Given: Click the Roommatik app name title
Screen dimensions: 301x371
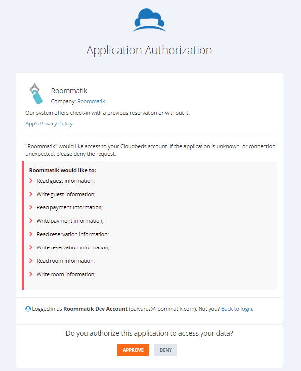Looking at the screenshot, I should coord(69,91).
